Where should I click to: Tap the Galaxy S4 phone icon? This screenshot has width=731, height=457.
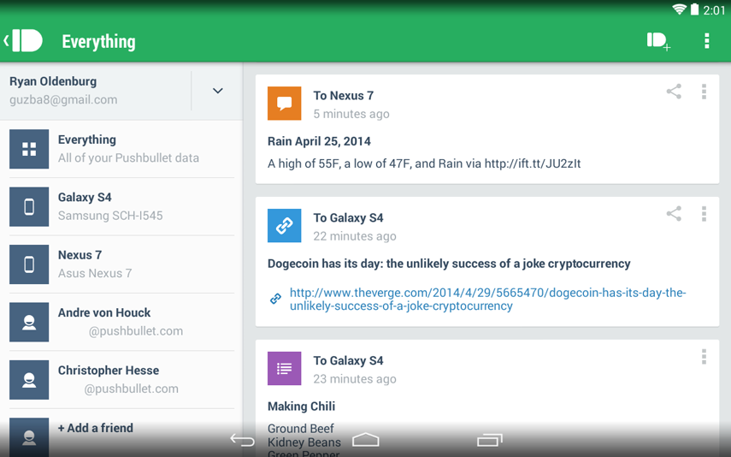coord(29,207)
